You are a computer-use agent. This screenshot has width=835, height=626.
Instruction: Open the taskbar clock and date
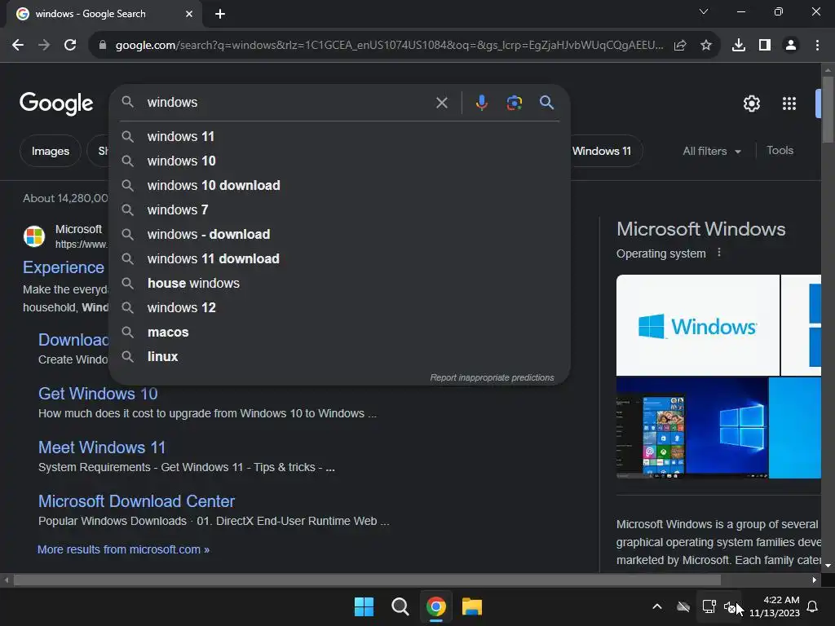(775, 606)
